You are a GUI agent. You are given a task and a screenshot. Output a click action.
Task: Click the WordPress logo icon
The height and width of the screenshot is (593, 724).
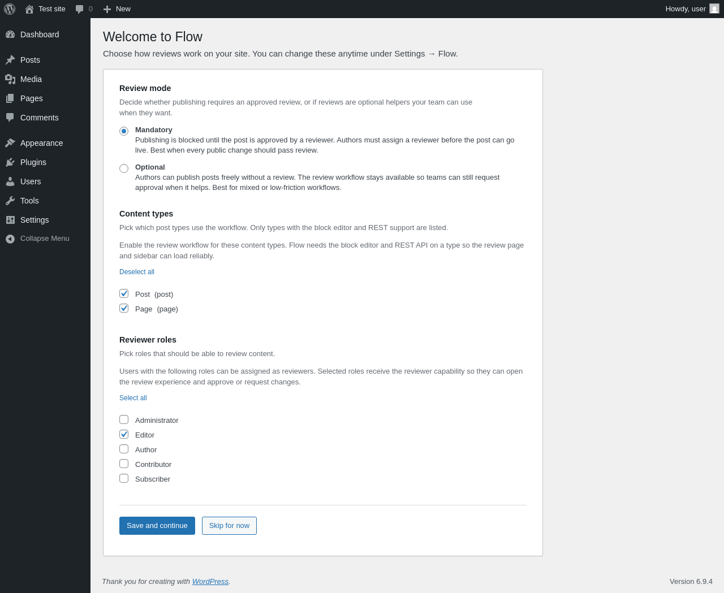[10, 9]
